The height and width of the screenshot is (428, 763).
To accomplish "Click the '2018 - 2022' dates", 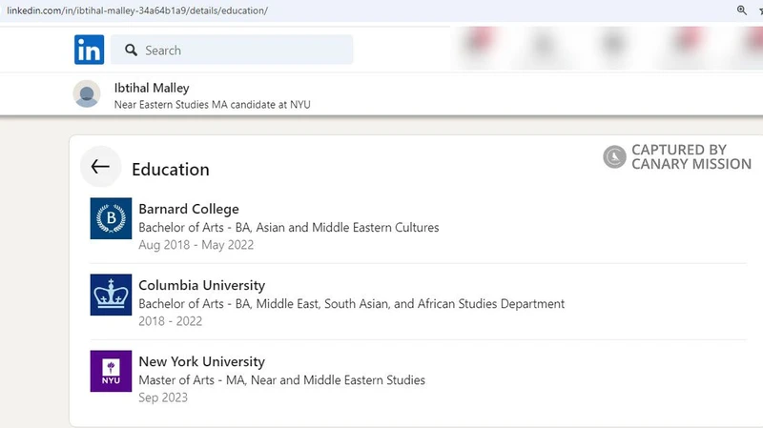I will pos(171,321).
